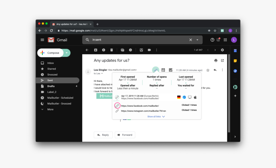The height and width of the screenshot is (168, 276).
Task: Click the highlighted facebook link icon
Action: pyautogui.click(x=117, y=105)
